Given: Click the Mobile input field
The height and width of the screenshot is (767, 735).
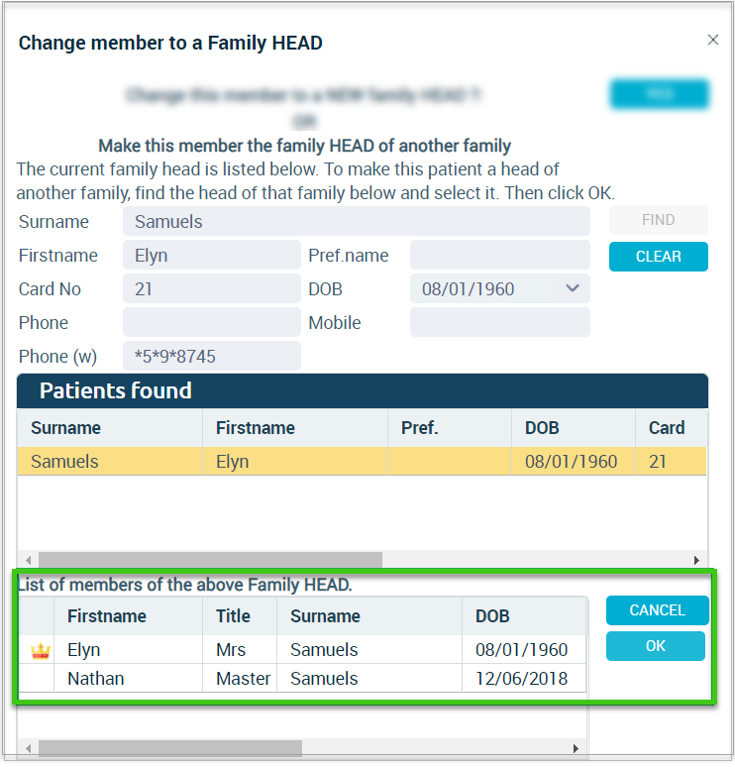Looking at the screenshot, I should pos(500,322).
